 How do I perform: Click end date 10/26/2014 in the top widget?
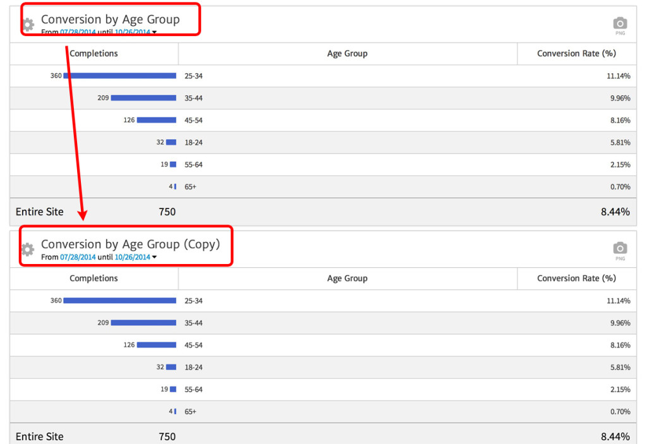[132, 32]
